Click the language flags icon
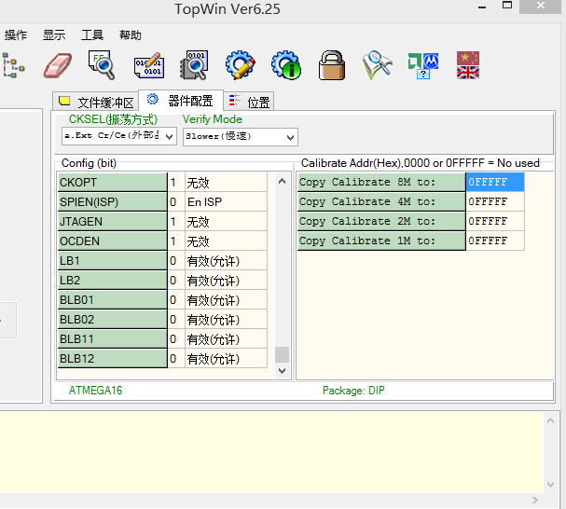Screen dimensions: 566x509 tap(468, 64)
